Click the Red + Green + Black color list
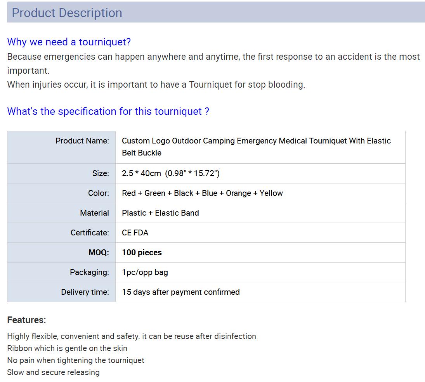This screenshot has width=425, height=382. 202,193
